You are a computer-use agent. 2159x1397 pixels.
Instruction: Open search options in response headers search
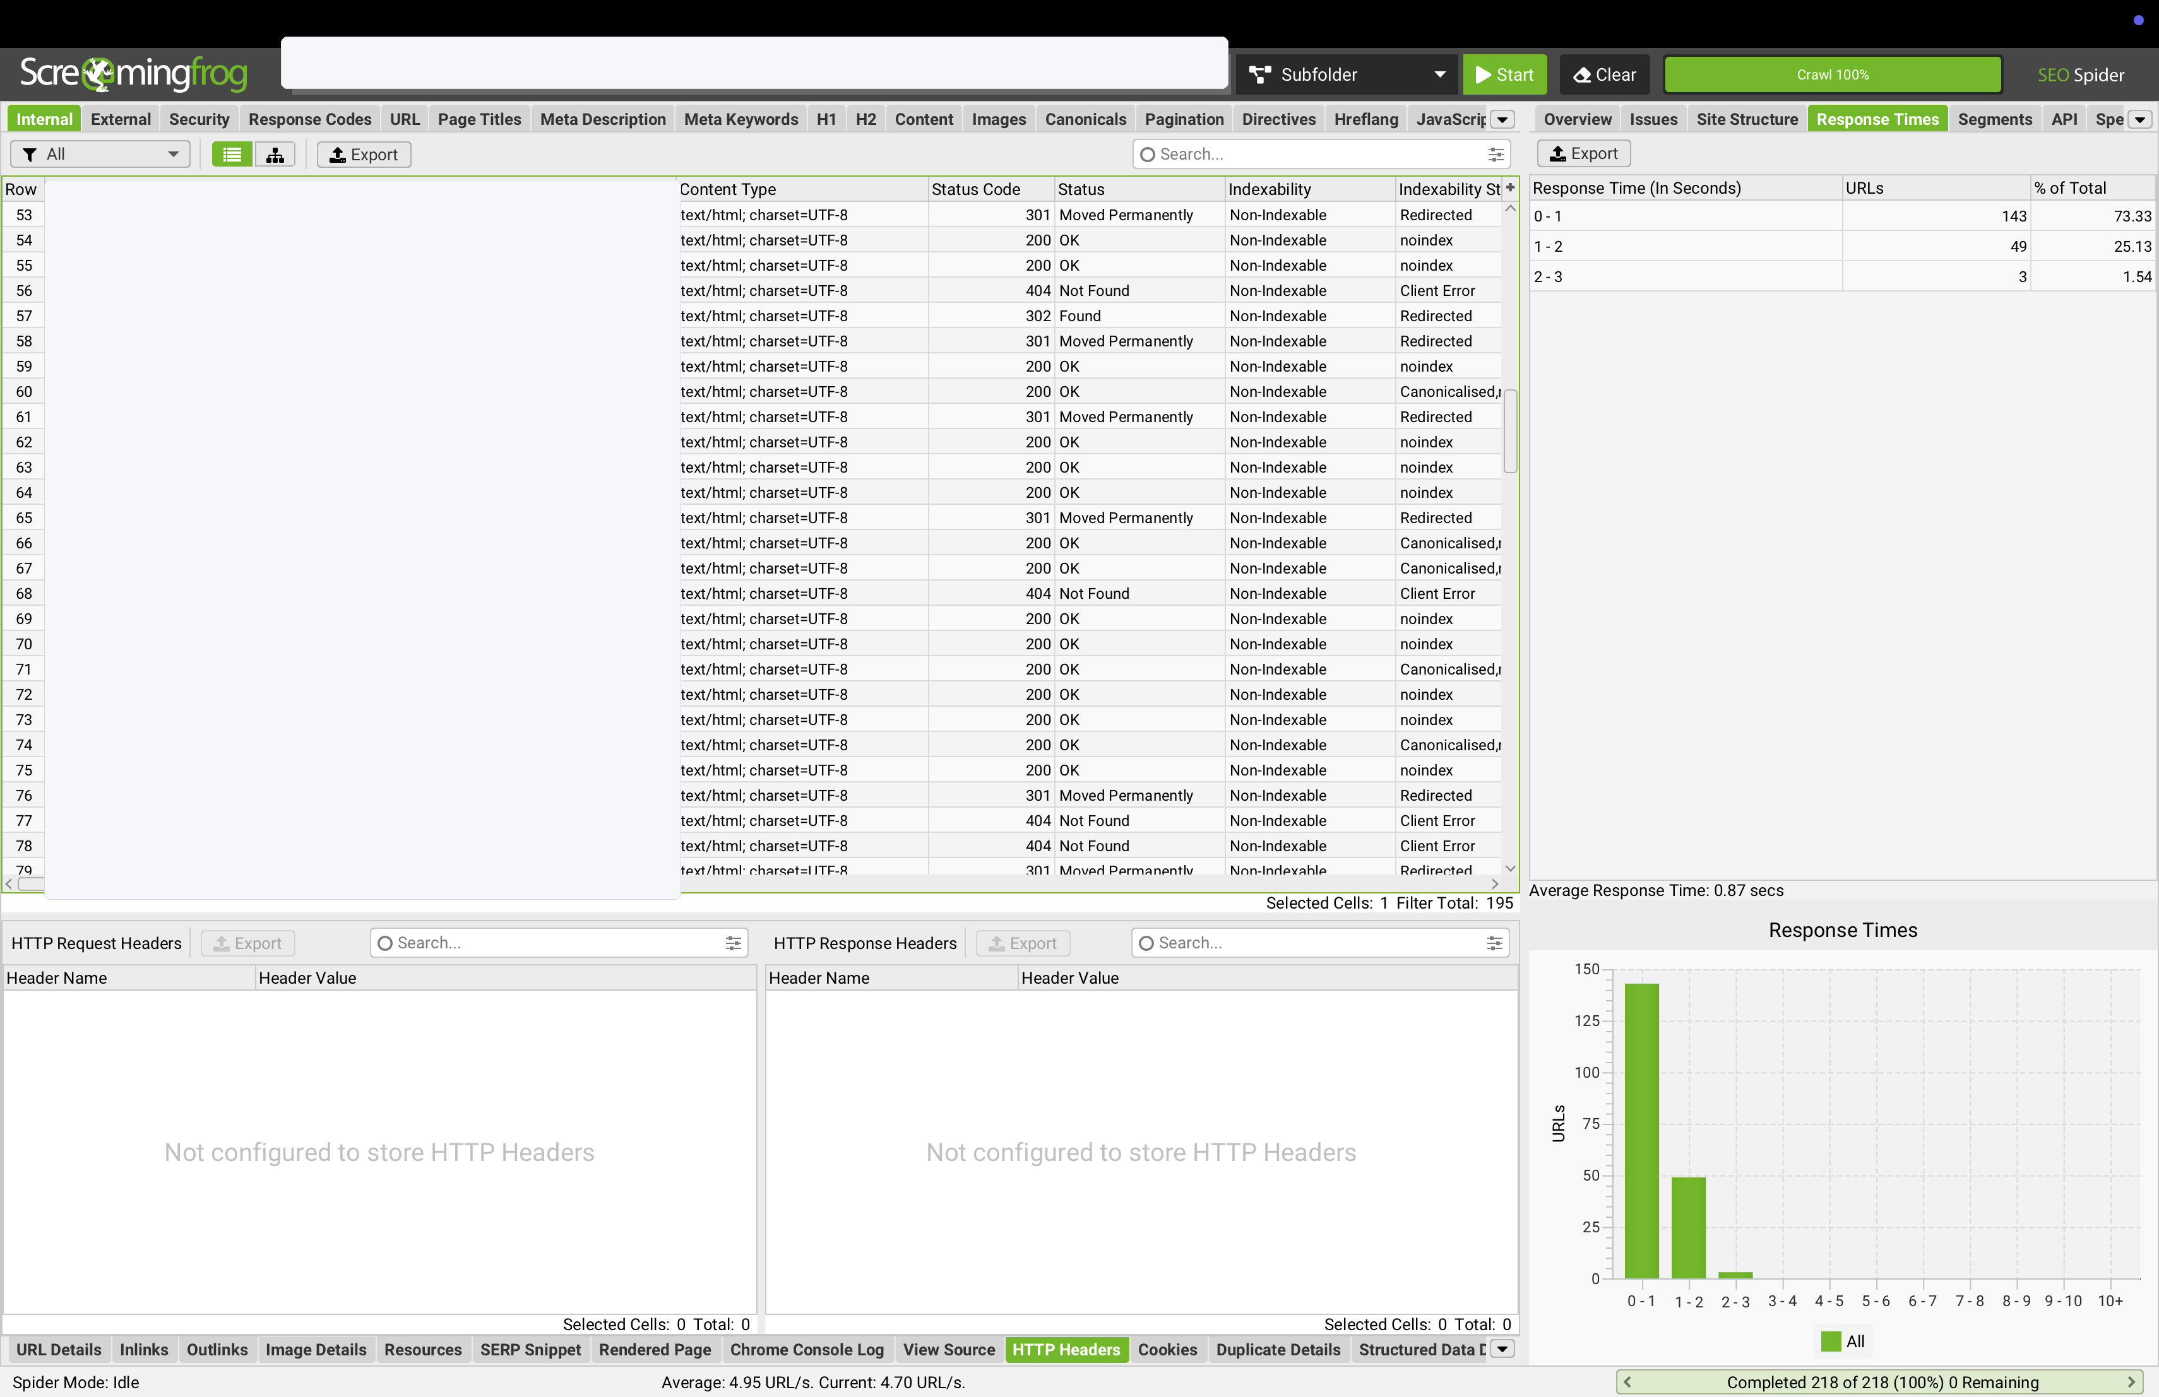pyautogui.click(x=1494, y=943)
